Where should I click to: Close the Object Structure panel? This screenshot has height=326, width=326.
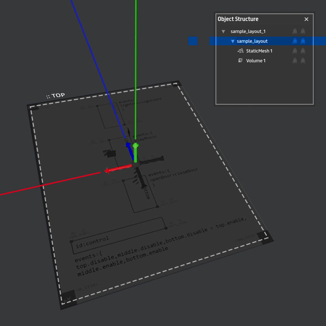point(306,19)
